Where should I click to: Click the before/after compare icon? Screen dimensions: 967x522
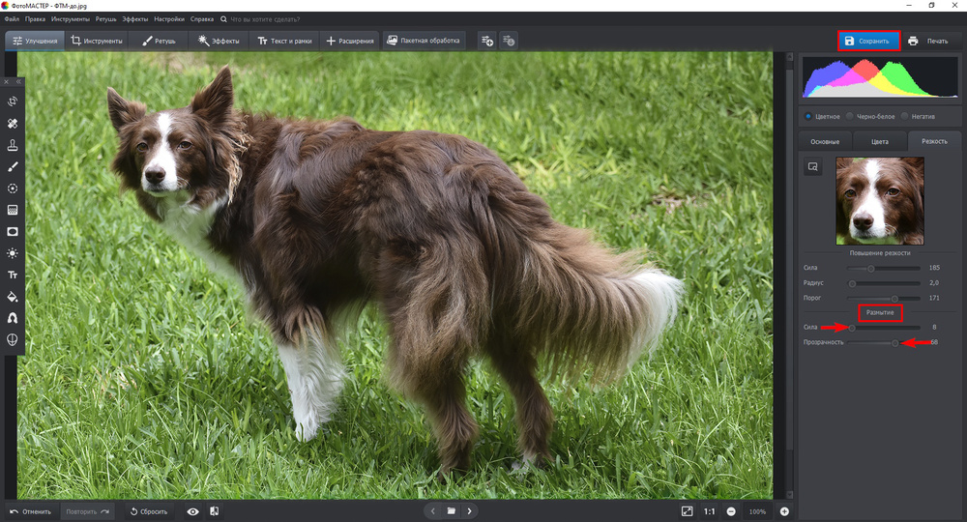point(214,511)
